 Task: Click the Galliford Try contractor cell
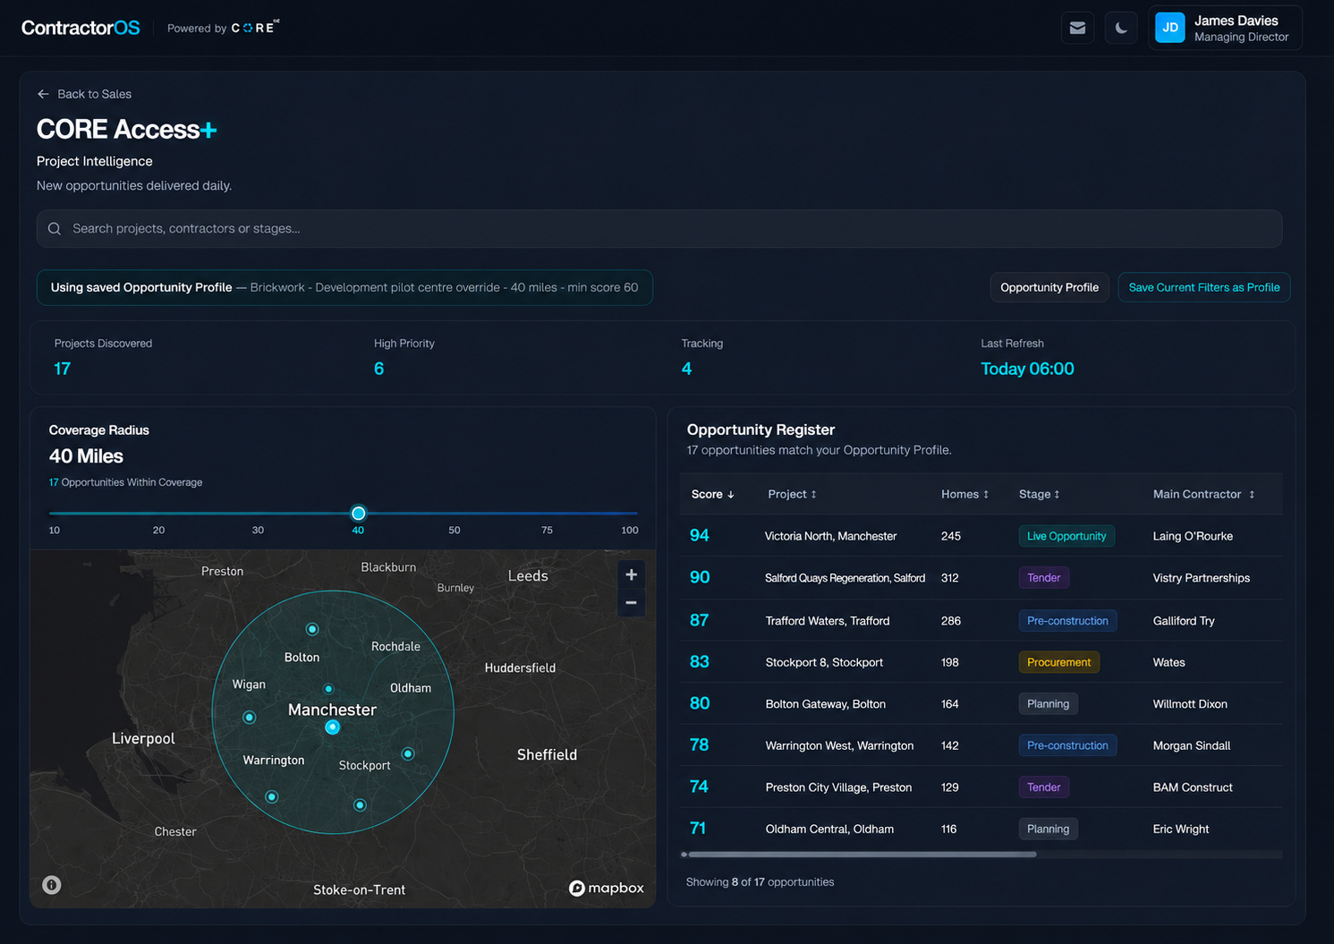tap(1184, 621)
